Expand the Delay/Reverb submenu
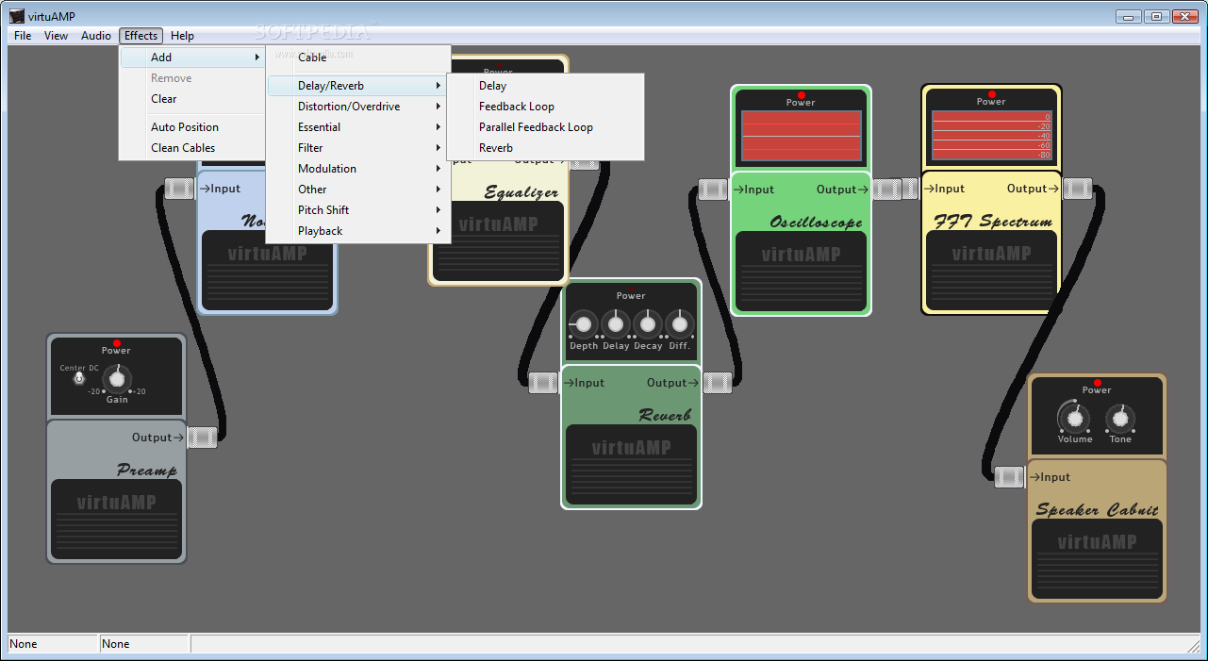The image size is (1208, 661). point(358,86)
